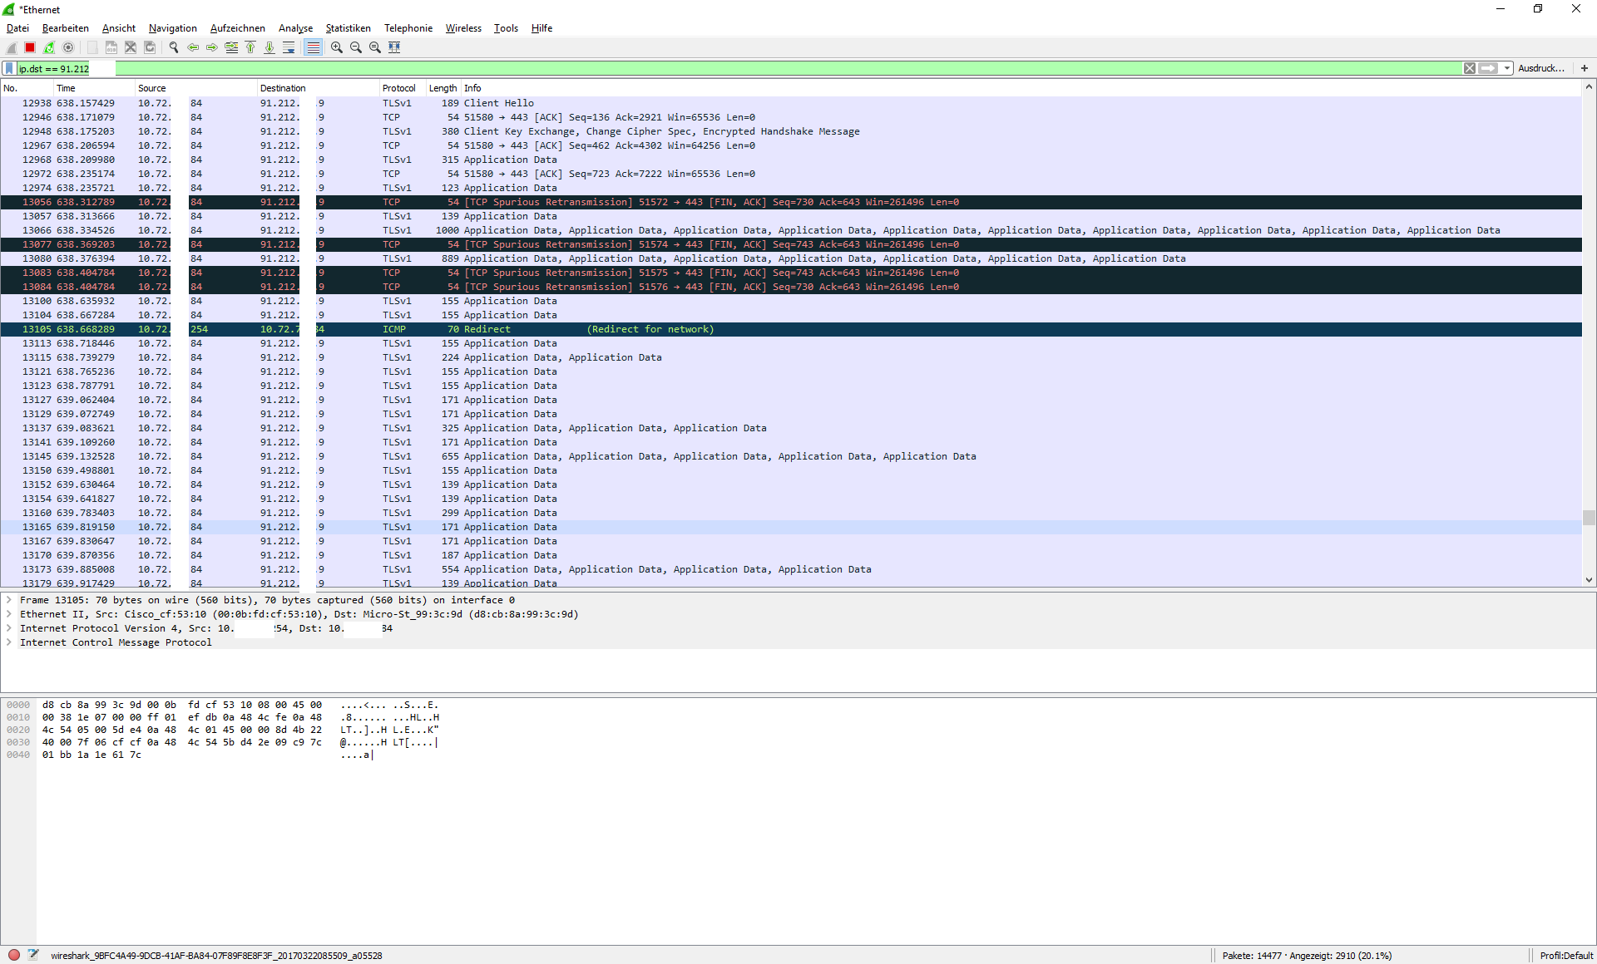Jump to the first packet
Screen dimensions: 1597x964
pyautogui.click(x=250, y=47)
